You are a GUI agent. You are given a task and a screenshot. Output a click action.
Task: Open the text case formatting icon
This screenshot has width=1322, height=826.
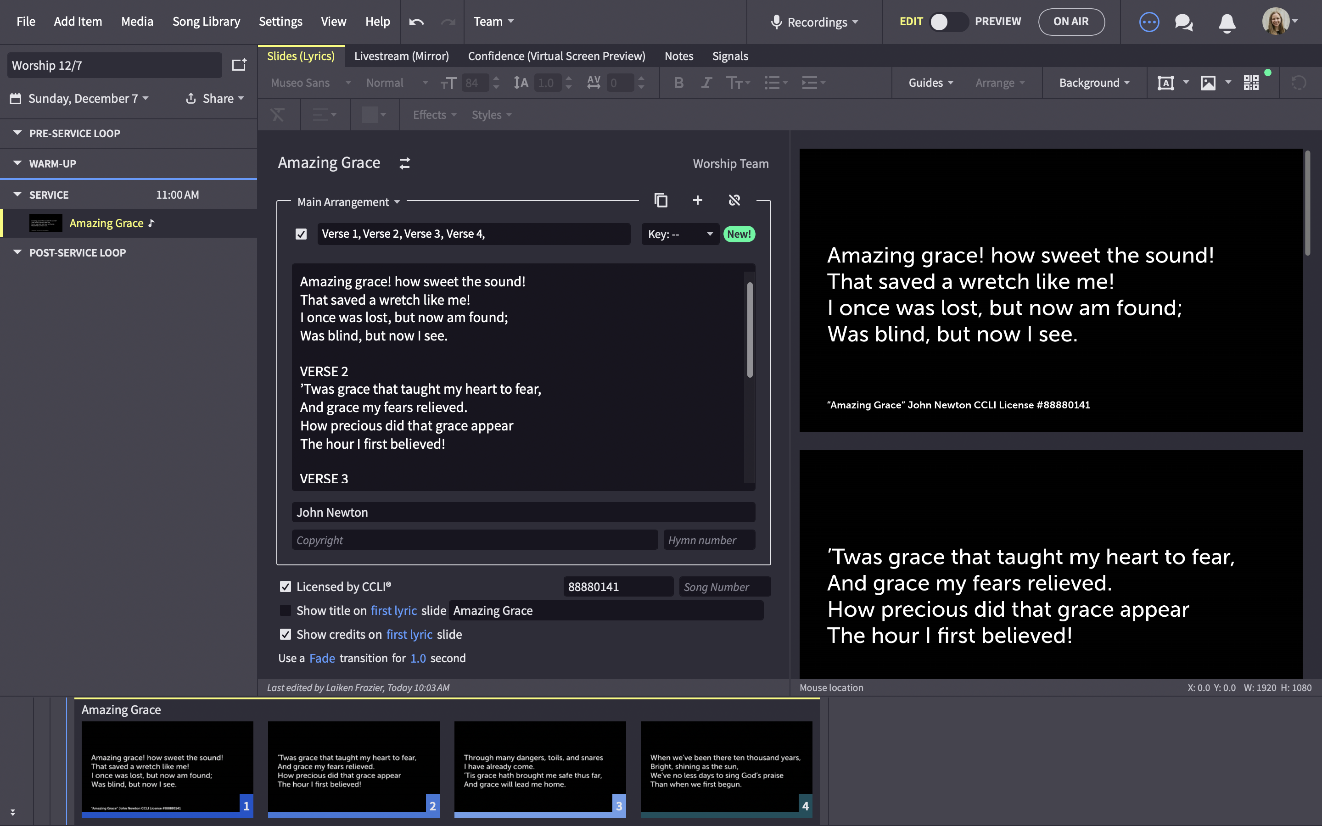(738, 83)
